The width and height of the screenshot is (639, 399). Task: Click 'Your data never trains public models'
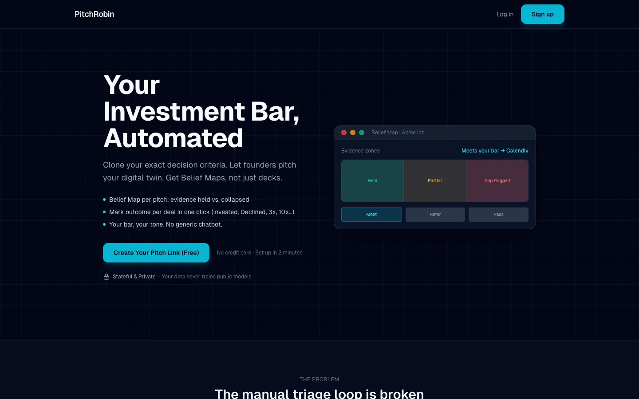click(206, 277)
